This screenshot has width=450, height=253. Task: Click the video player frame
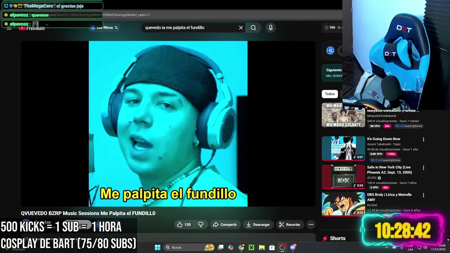168,124
